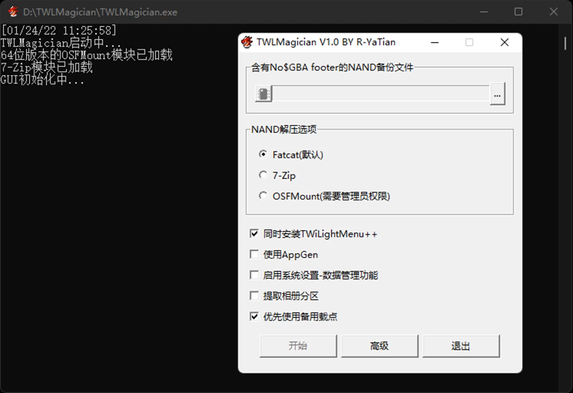Click the NAND backup file path field
The image size is (573, 393).
[x=381, y=94]
